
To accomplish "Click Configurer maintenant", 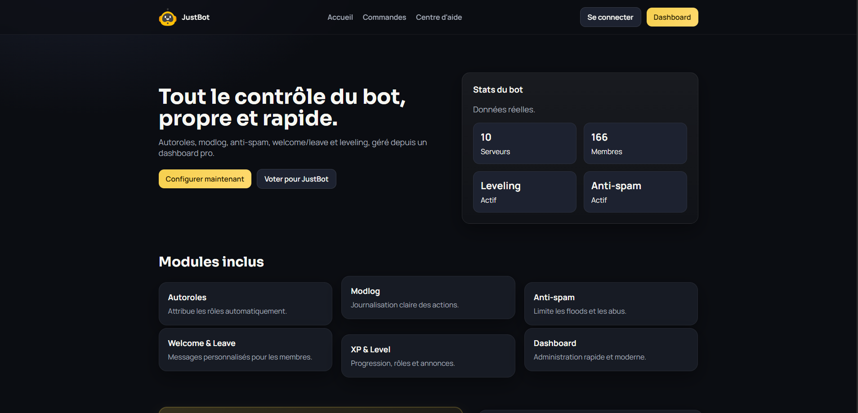I will 205,178.
